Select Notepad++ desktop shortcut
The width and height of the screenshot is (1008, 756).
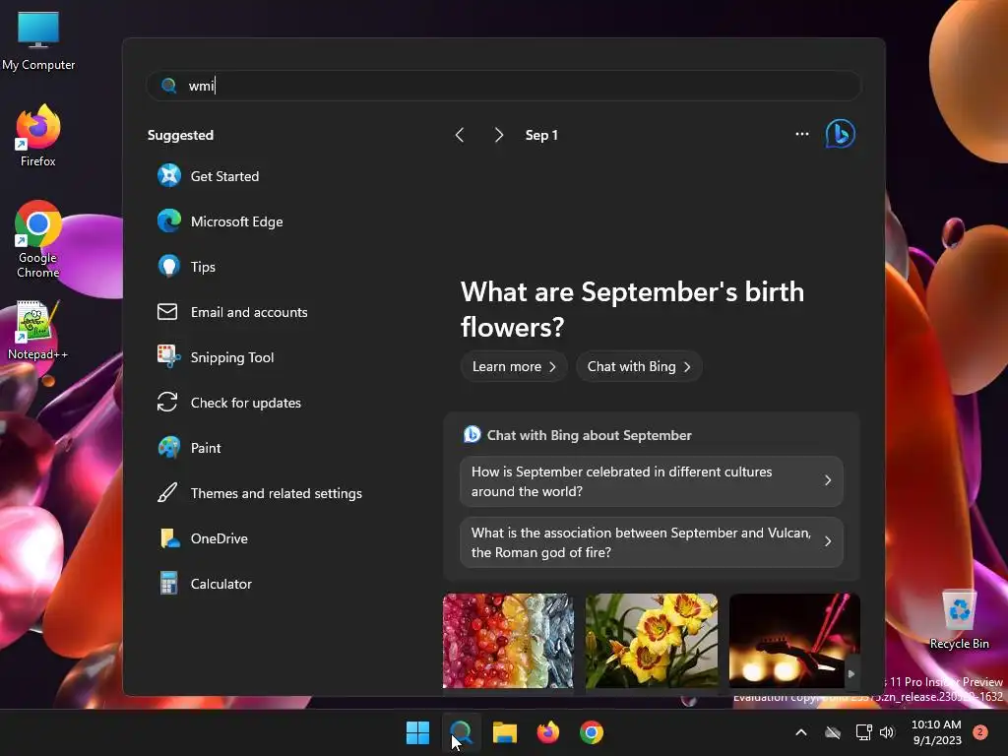tap(37, 330)
